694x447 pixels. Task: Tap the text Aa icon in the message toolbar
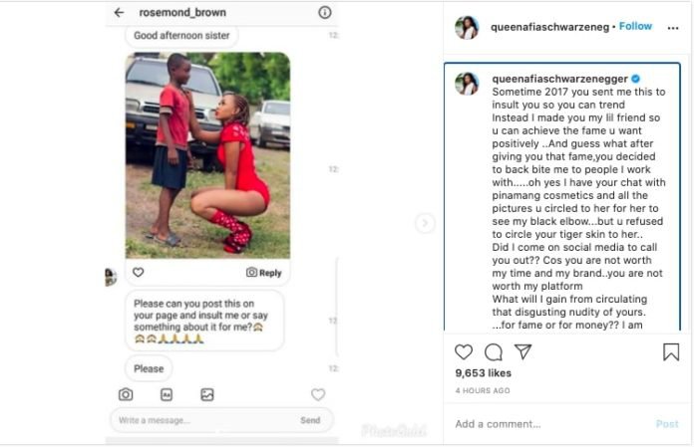pyautogui.click(x=167, y=394)
